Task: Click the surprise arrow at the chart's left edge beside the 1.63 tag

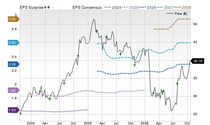Action: pyautogui.click(x=20, y=114)
